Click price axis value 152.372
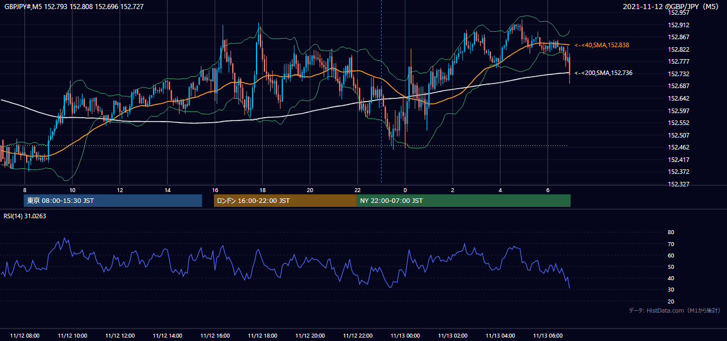Image resolution: width=727 pixels, height=341 pixels. pyautogui.click(x=679, y=172)
